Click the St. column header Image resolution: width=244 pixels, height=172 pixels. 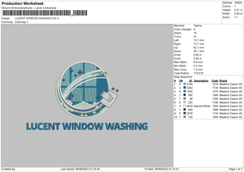[191, 81]
